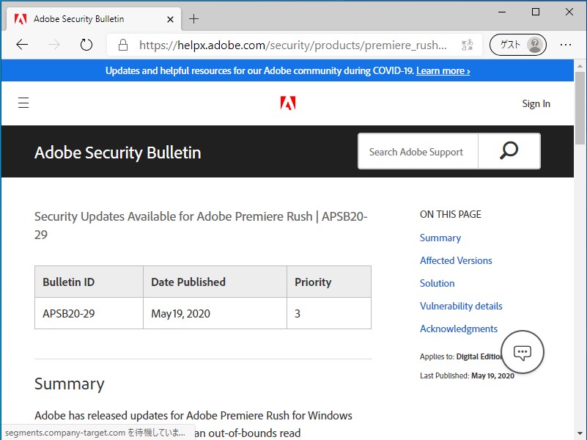This screenshot has width=587, height=440.
Task: Refresh the current page
Action: pos(86,44)
